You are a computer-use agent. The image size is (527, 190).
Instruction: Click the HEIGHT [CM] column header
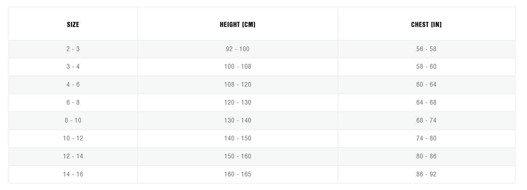(x=238, y=24)
